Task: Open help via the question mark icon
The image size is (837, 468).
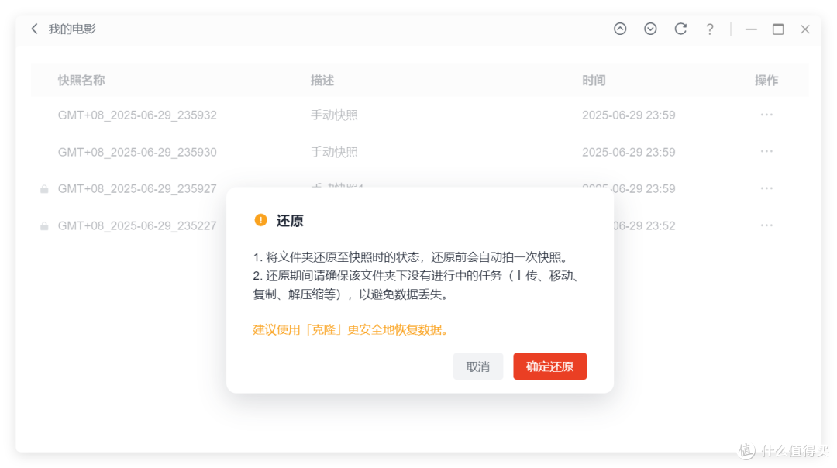Action: (x=709, y=29)
